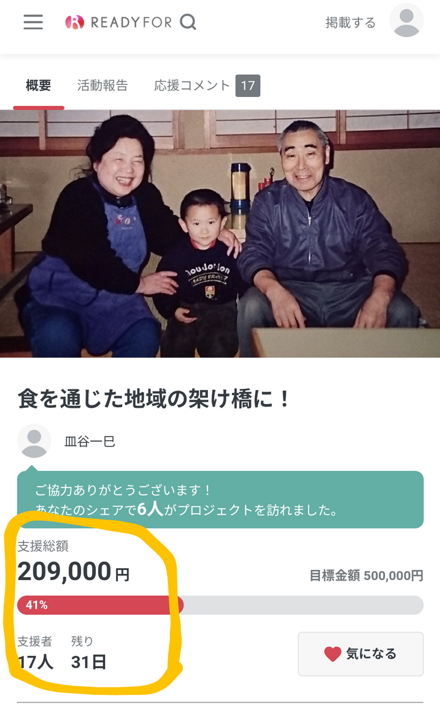Click the 41% funding progress bar
The image size is (440, 708).
[220, 605]
